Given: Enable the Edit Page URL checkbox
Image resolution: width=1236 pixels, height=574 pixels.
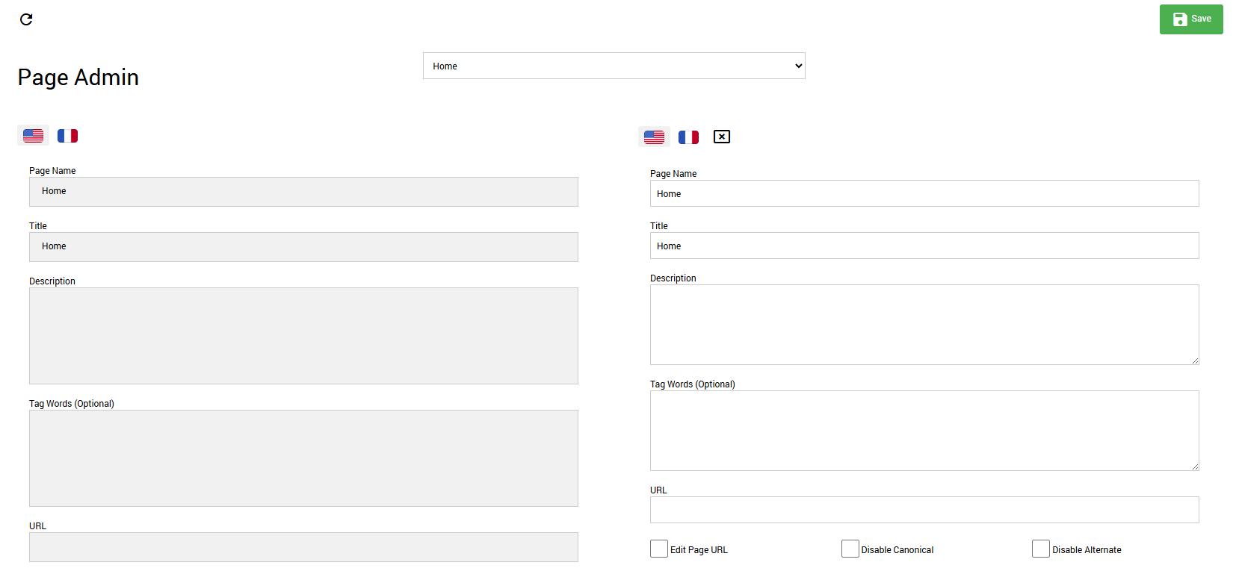Looking at the screenshot, I should 659,549.
